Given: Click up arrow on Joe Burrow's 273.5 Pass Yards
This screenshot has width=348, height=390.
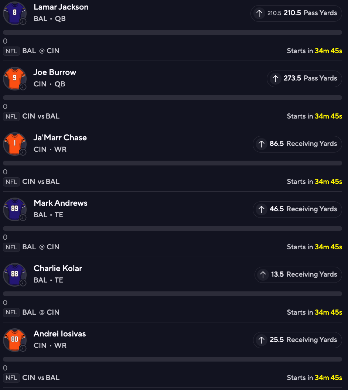Looking at the screenshot, I should 275,79.
